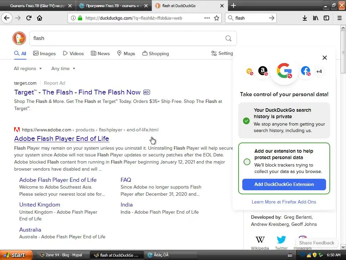346x260 pixels.
Task: Expand the All regions dropdown
Action: pyautogui.click(x=28, y=68)
